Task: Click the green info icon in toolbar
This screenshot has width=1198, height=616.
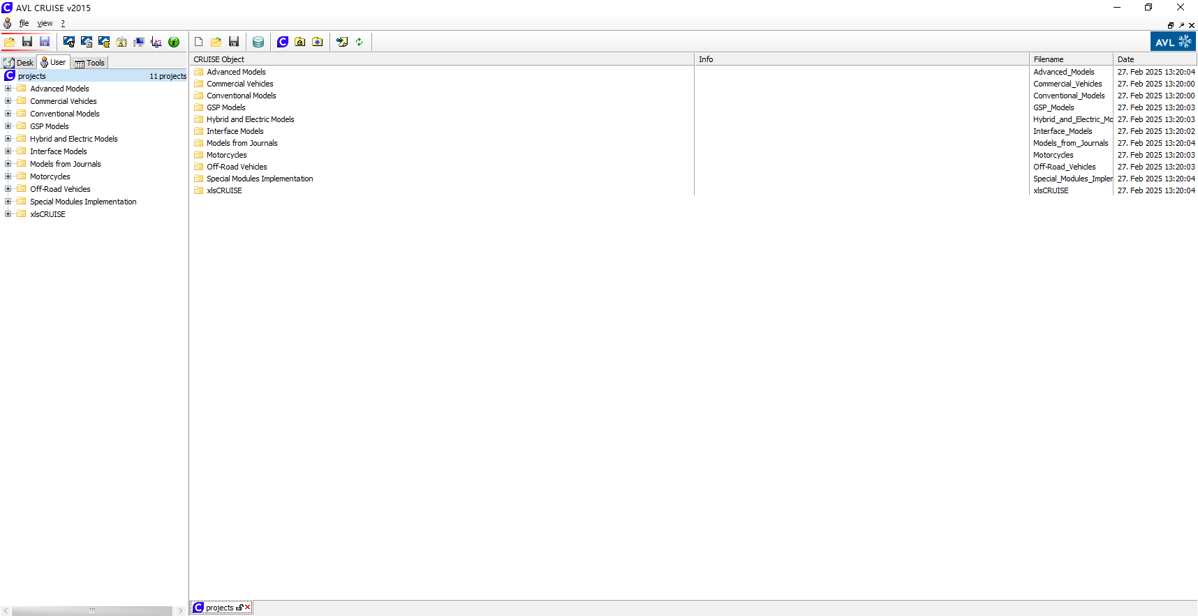Action: [x=174, y=43]
